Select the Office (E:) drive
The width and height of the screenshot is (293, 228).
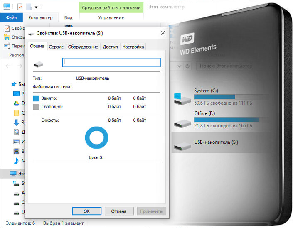click(221, 120)
